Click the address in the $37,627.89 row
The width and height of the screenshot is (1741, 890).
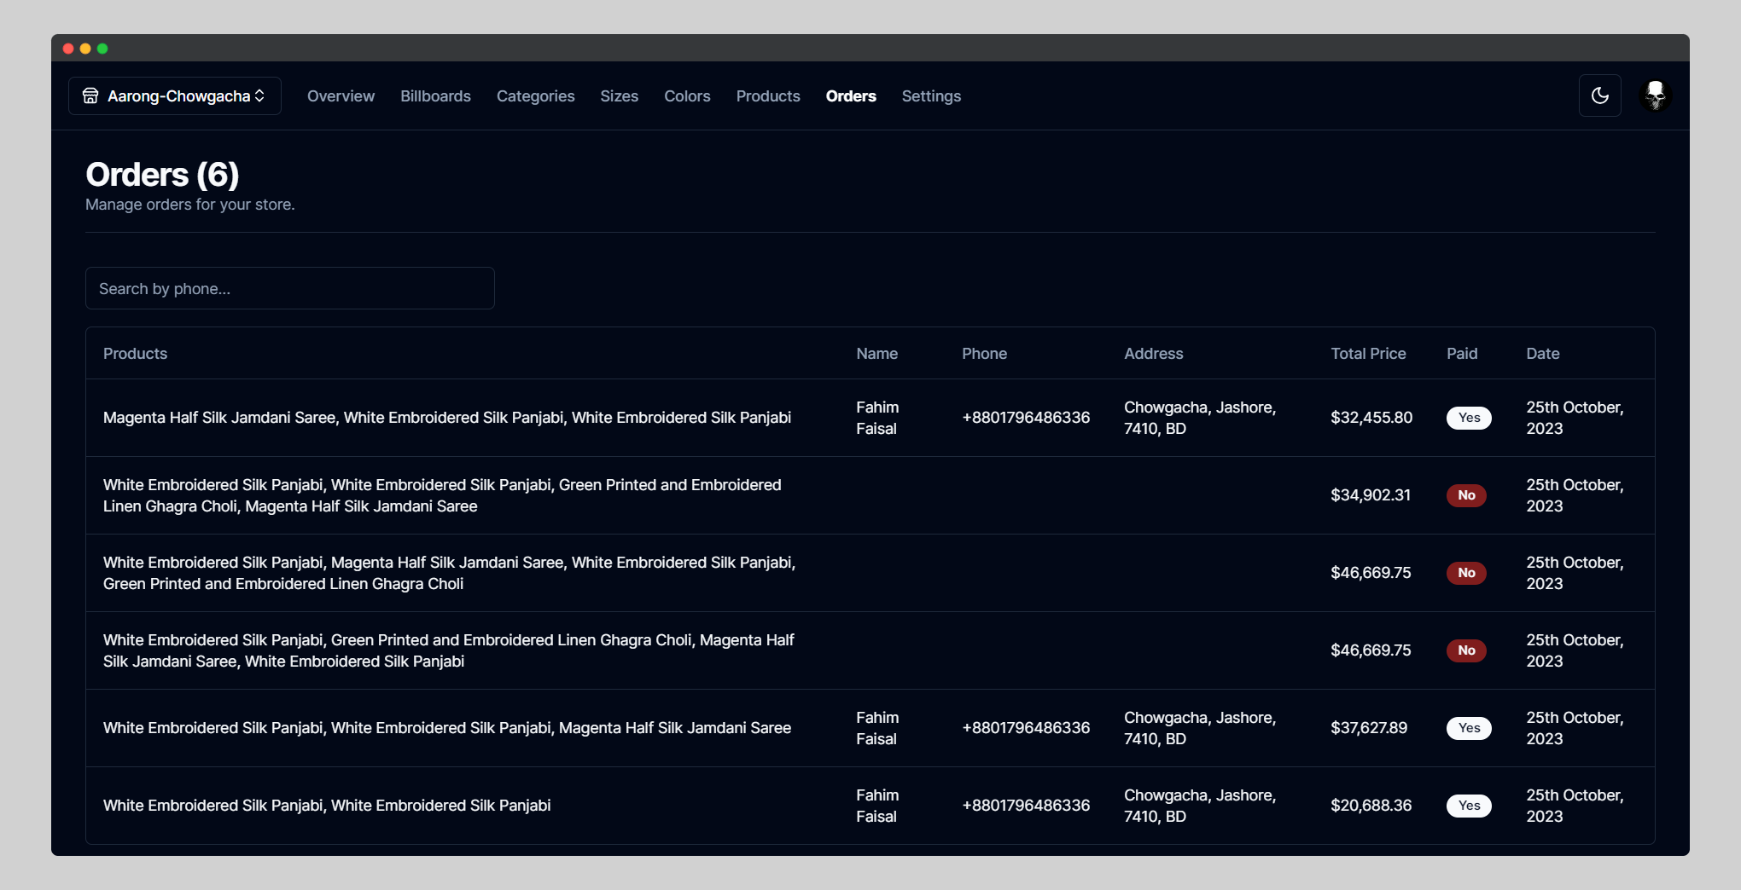pos(1200,728)
